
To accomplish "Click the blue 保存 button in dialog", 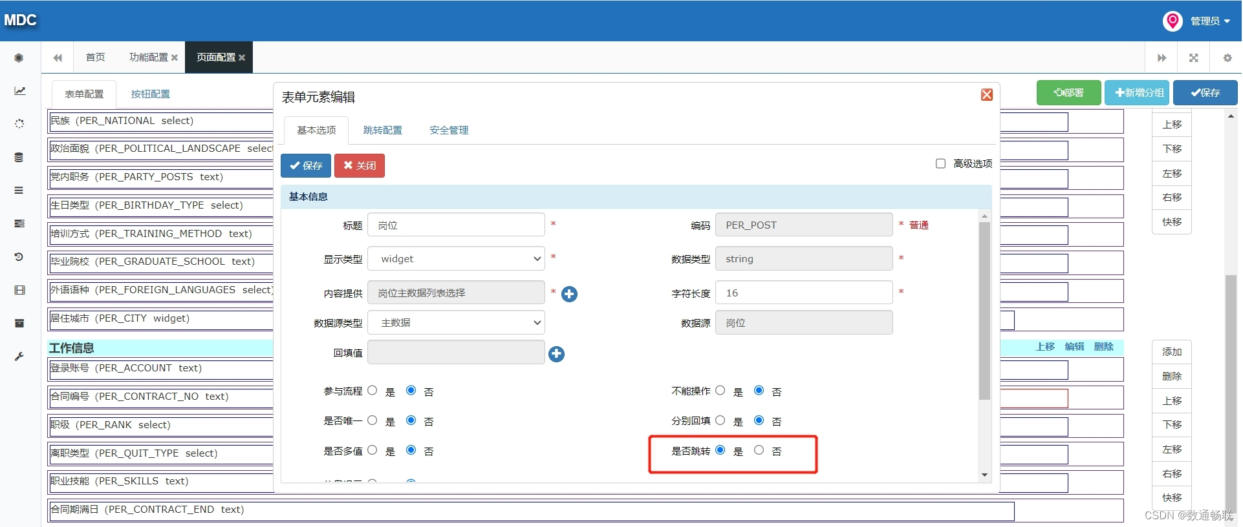I will tap(306, 165).
